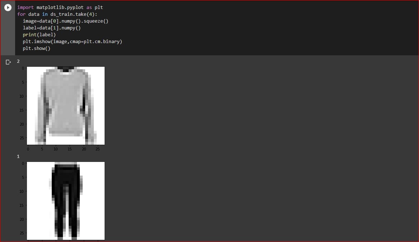Viewport: 419px width, 242px height.
Task: Click the alias plt after the as keyword
Action: click(99, 8)
